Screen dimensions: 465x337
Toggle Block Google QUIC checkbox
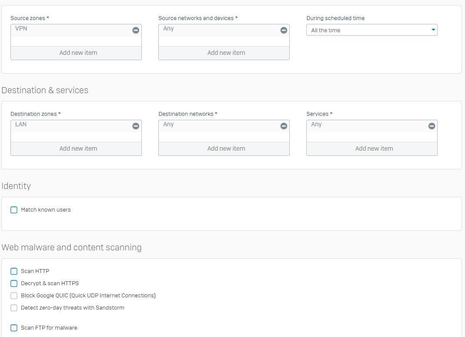click(x=14, y=296)
